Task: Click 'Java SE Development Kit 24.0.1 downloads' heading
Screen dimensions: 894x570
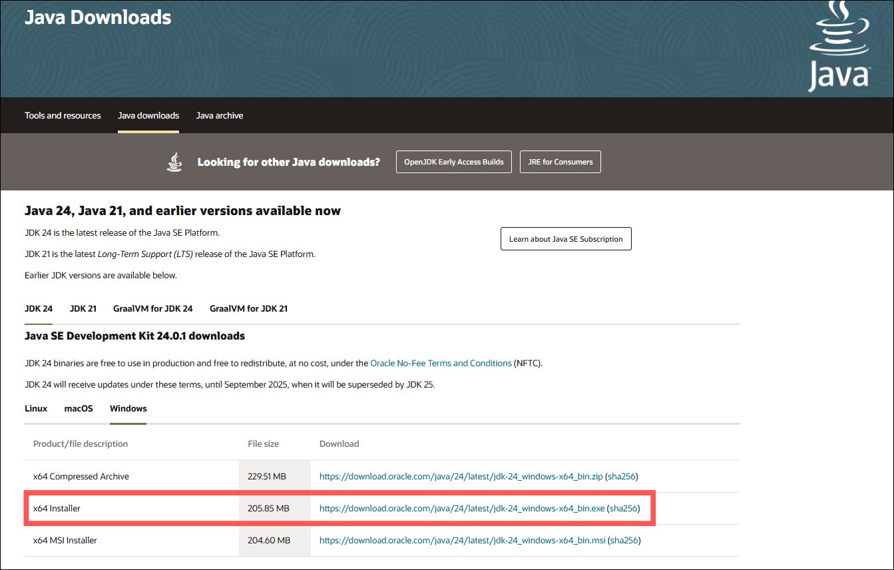Action: point(135,336)
